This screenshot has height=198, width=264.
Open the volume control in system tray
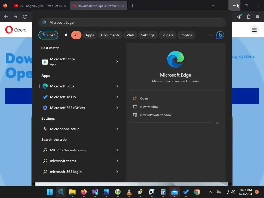click(x=233, y=192)
